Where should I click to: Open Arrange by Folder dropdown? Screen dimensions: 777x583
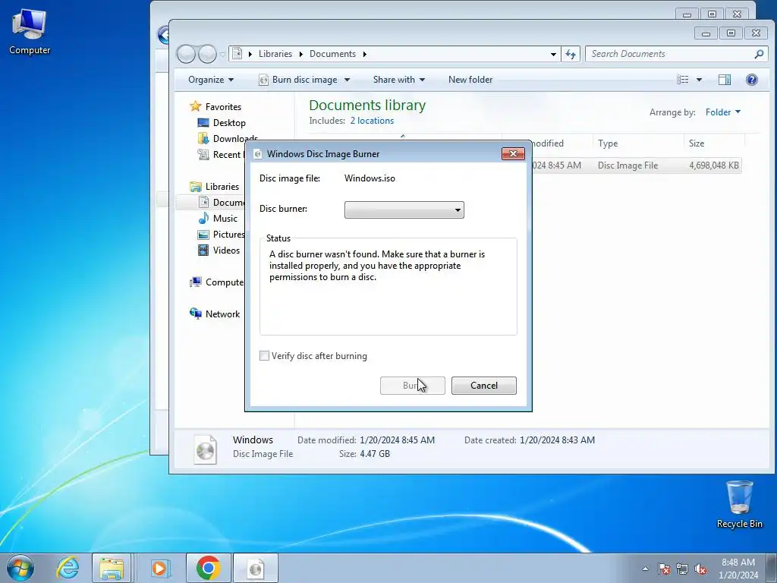pos(723,112)
